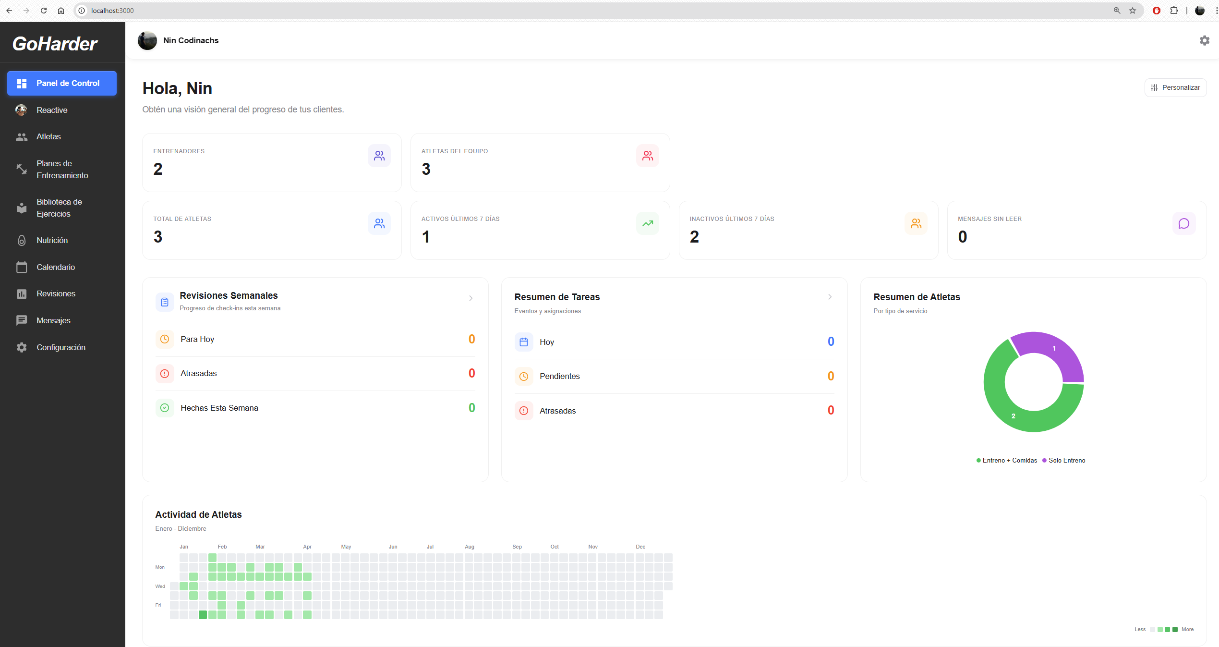
Task: Go to Revisiones in the sidebar
Action: (x=62, y=293)
